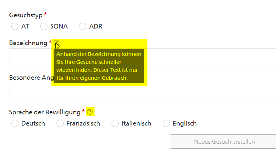276x158 pixels.
Task: Click the Besondere Ang label text
Action: (32, 78)
